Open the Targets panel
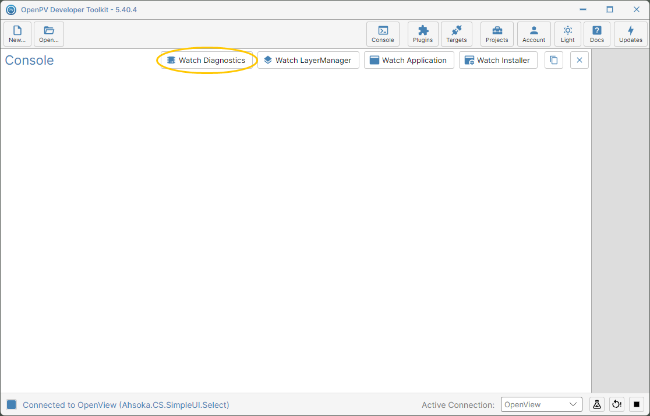The image size is (650, 416). [x=457, y=34]
